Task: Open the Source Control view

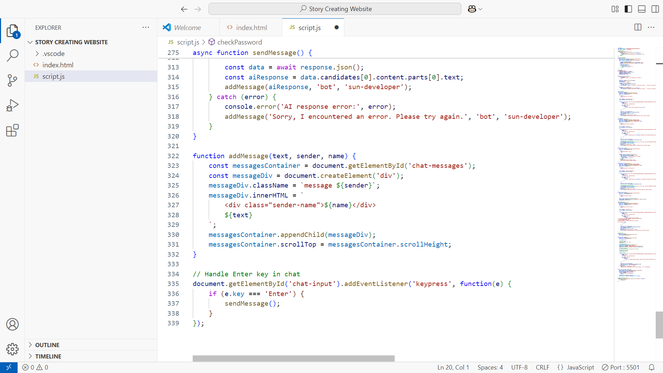Action: [12, 80]
